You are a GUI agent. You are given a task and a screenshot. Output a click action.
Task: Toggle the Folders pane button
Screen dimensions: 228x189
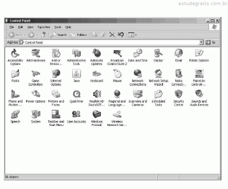pyautogui.click(x=78, y=35)
